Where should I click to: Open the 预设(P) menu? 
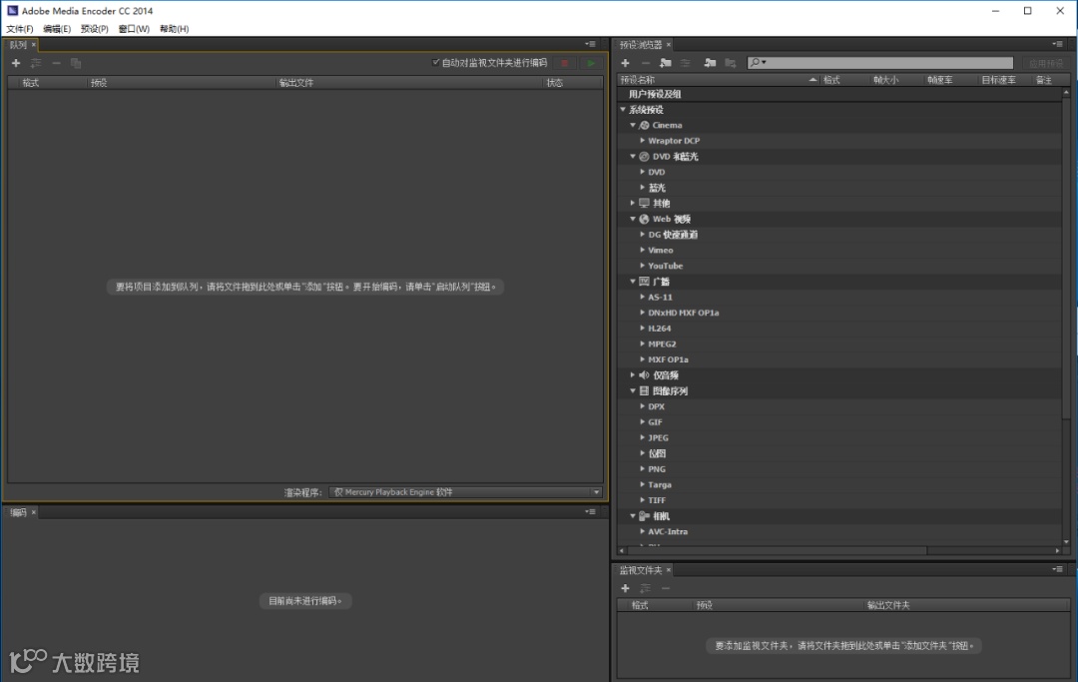[x=94, y=29]
